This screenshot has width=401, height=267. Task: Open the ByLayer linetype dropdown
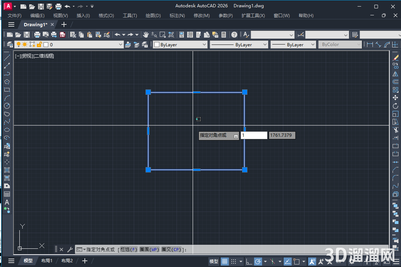click(265, 44)
